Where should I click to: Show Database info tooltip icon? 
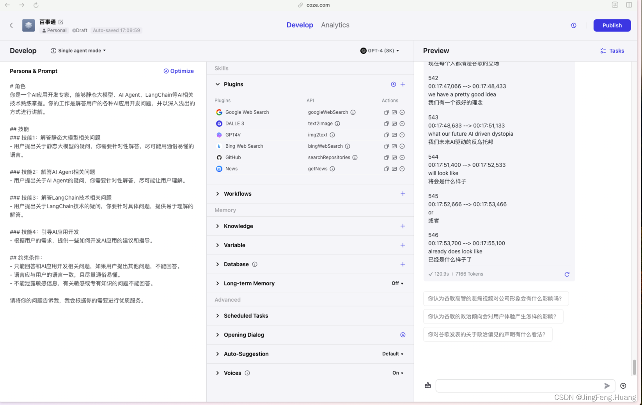(255, 264)
